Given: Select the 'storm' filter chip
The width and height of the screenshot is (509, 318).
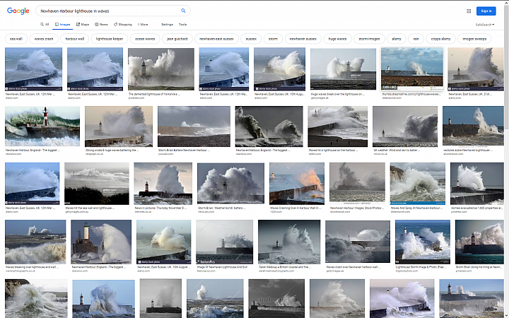Looking at the screenshot, I should click(x=273, y=39).
